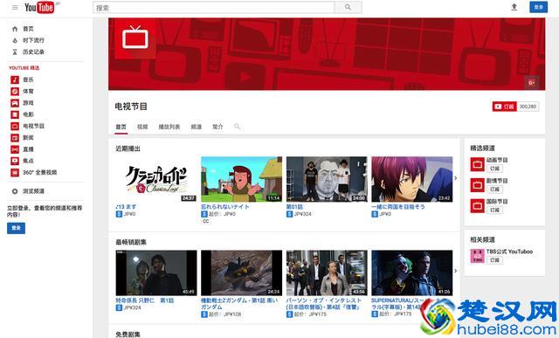The width and height of the screenshot is (559, 338).
Task: Click the search magnifier button
Action: [x=348, y=7]
